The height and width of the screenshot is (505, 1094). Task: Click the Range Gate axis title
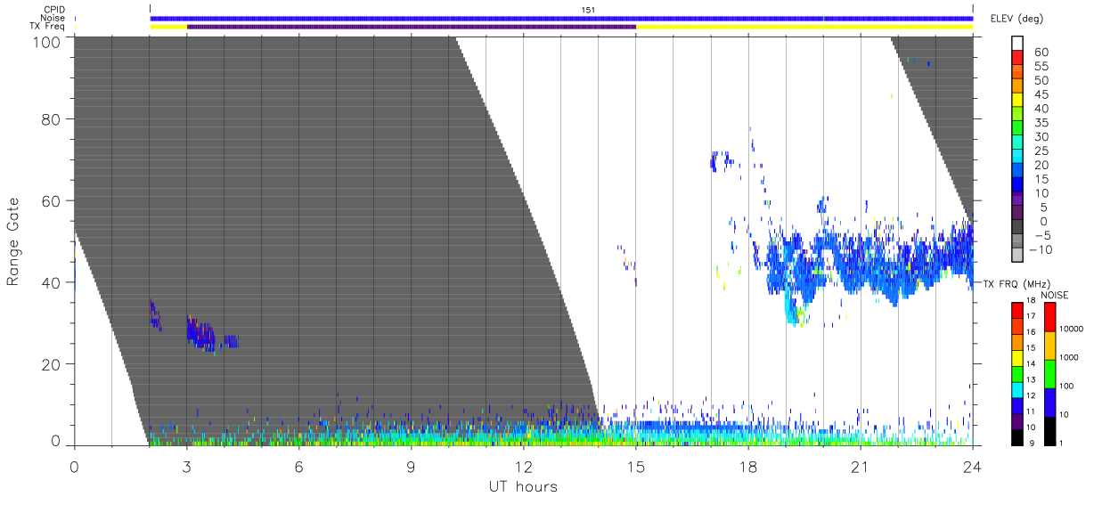click(13, 241)
